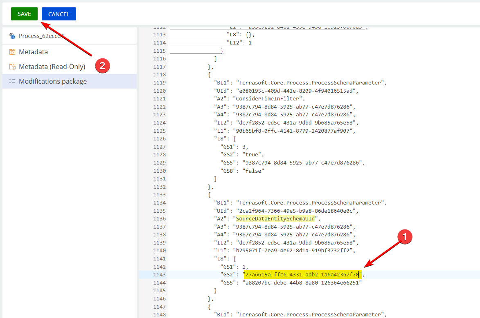Click line number 1126 in gutter
Image resolution: width=480 pixels, height=318 pixels.
(x=160, y=139)
